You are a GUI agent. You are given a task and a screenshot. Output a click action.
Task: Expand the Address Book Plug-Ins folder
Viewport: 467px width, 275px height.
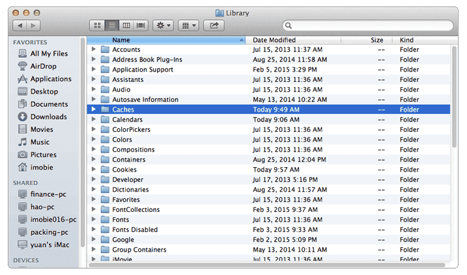pyautogui.click(x=94, y=59)
